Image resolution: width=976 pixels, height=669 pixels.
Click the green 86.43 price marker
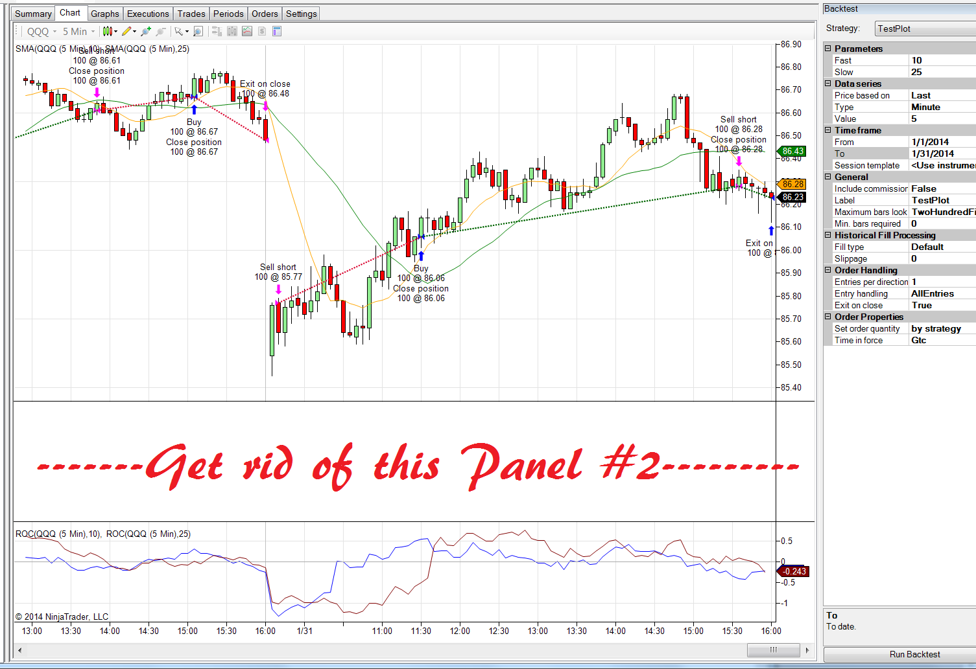tap(792, 151)
